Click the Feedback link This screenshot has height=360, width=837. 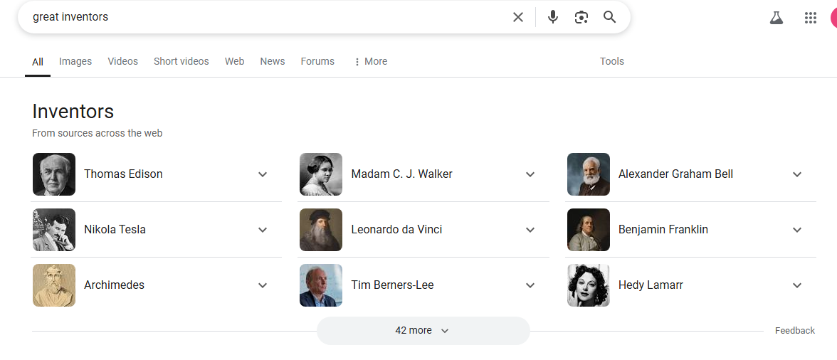795,331
